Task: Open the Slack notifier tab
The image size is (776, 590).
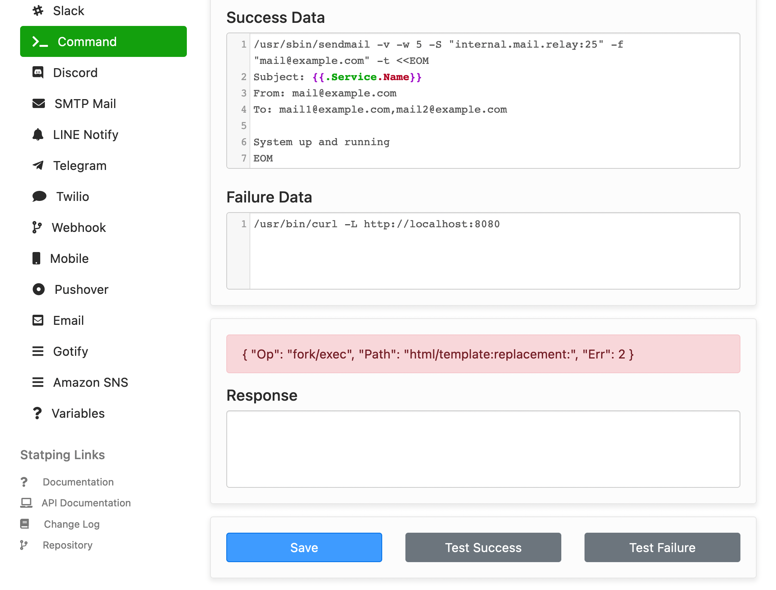Action: 103,11
